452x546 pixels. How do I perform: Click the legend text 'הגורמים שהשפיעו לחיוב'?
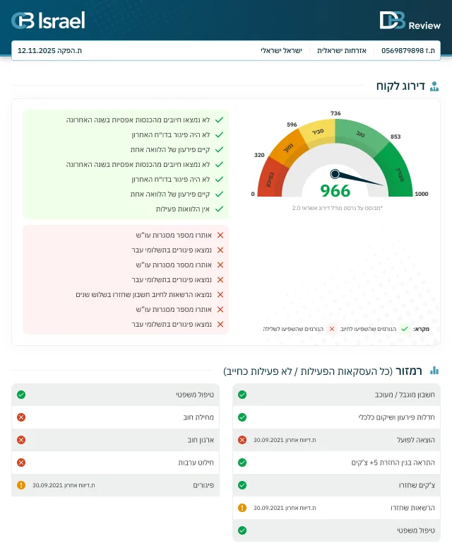tap(368, 329)
